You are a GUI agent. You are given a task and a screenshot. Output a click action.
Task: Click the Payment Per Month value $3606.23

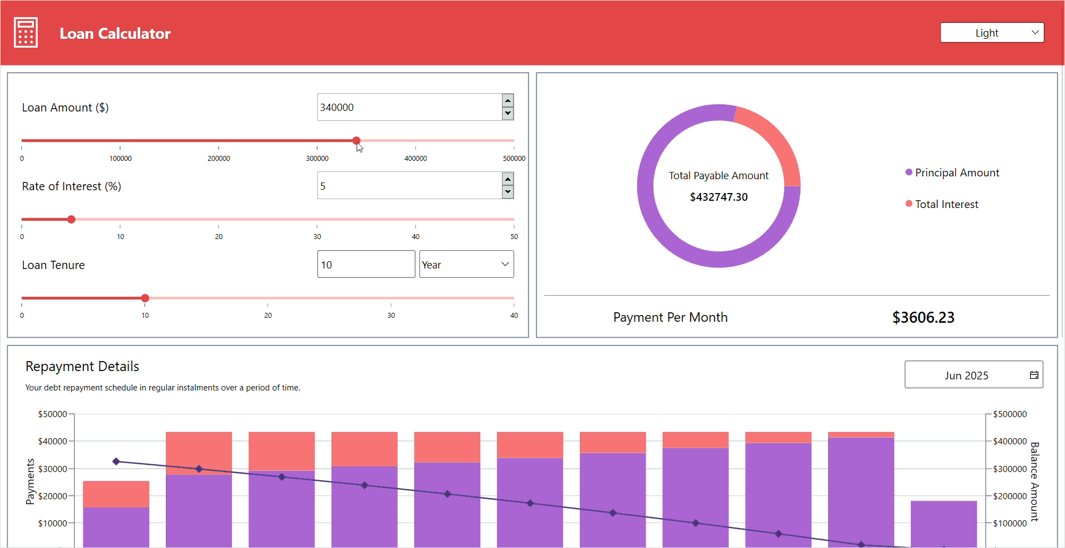(x=923, y=317)
